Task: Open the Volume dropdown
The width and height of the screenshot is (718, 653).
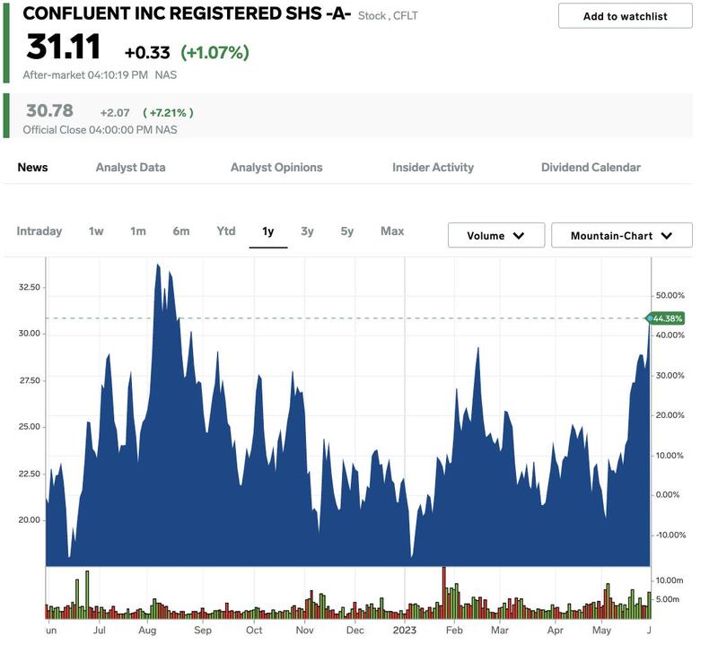Action: [496, 235]
